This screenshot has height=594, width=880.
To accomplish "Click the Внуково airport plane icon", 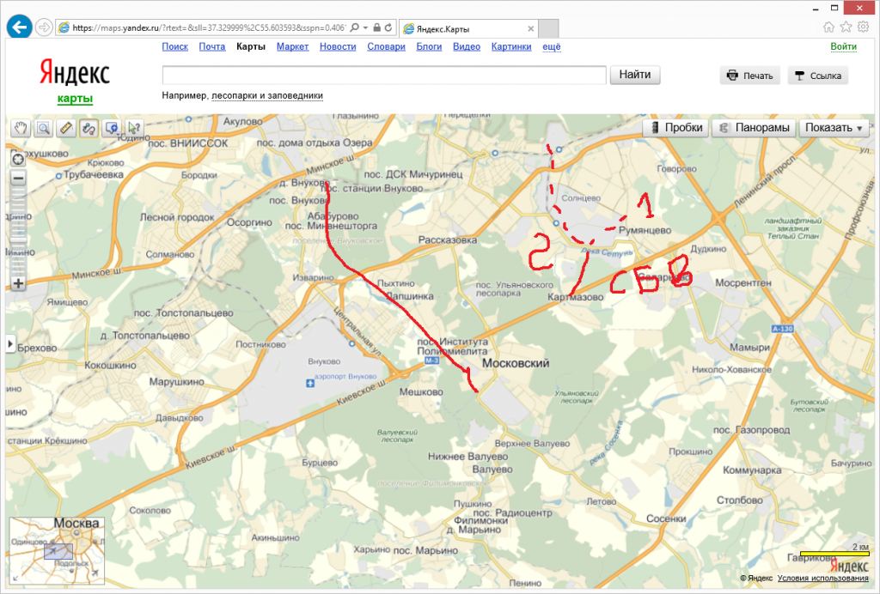I will tap(309, 384).
